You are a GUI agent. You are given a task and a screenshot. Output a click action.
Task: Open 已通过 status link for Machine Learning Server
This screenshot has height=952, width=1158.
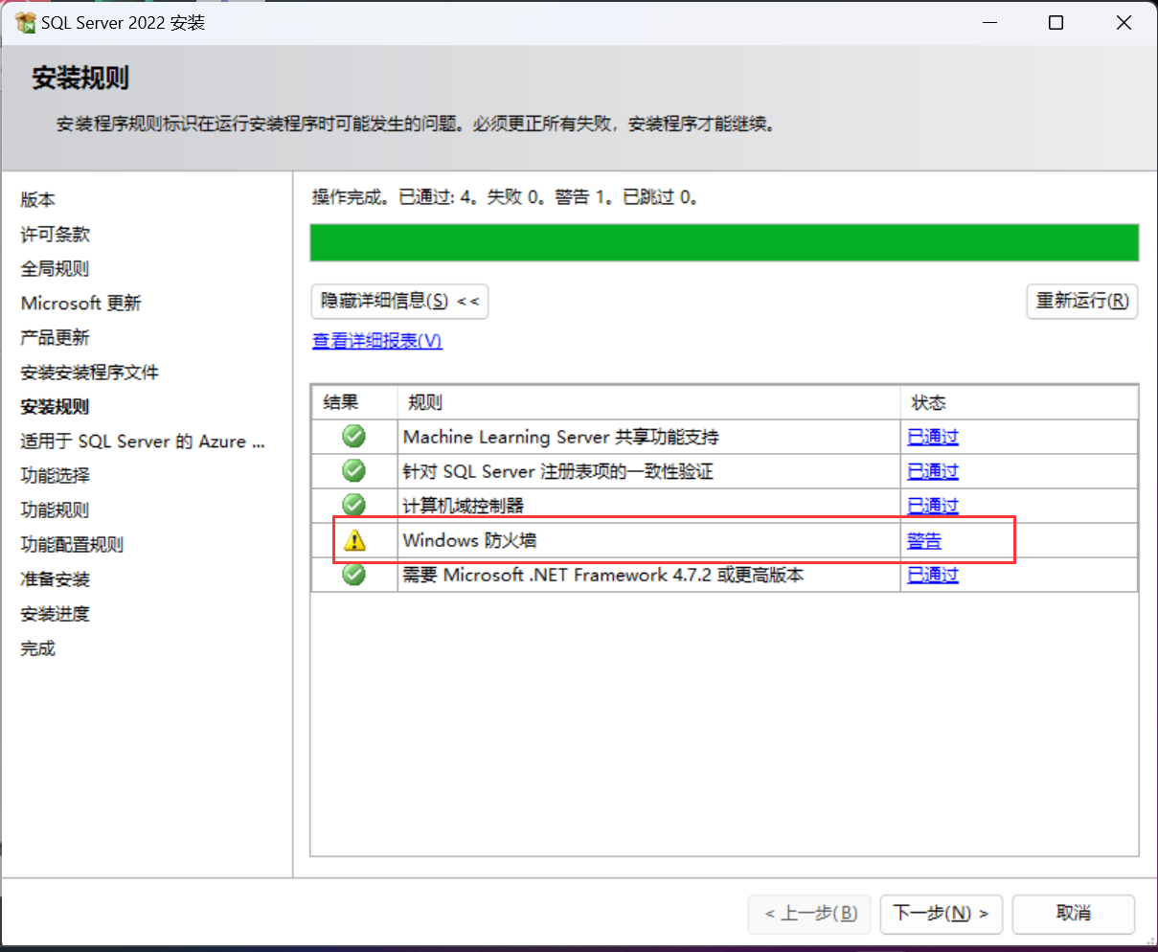(x=933, y=437)
